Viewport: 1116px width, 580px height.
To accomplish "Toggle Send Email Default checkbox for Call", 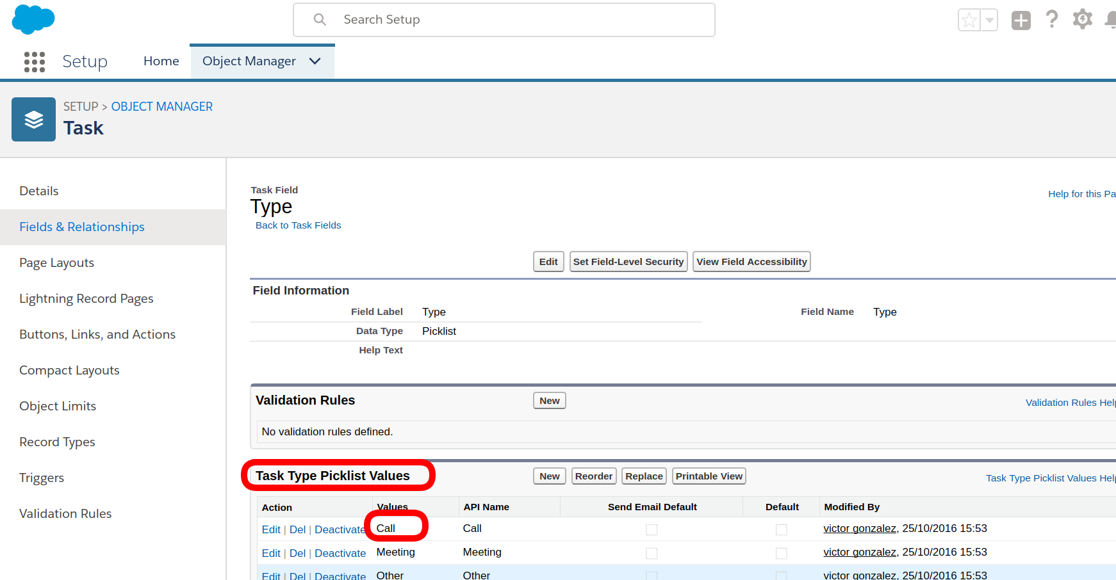I will (652, 529).
